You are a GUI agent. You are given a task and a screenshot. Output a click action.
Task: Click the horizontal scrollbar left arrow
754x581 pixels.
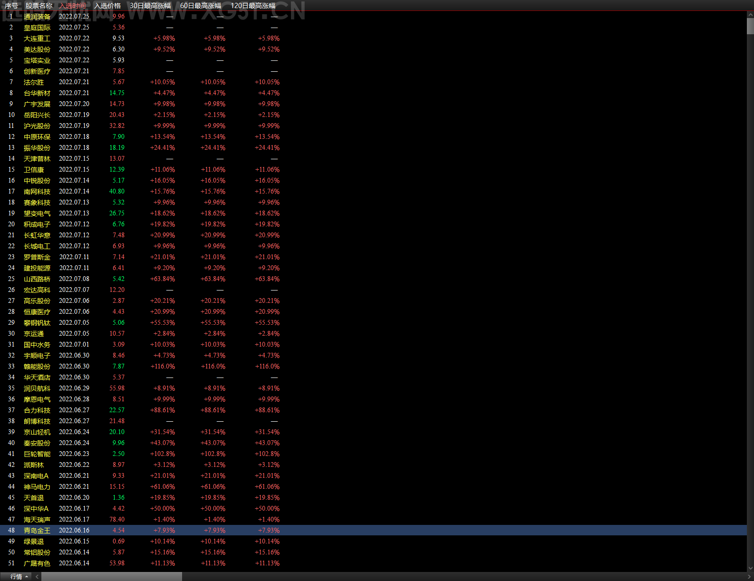pos(37,577)
